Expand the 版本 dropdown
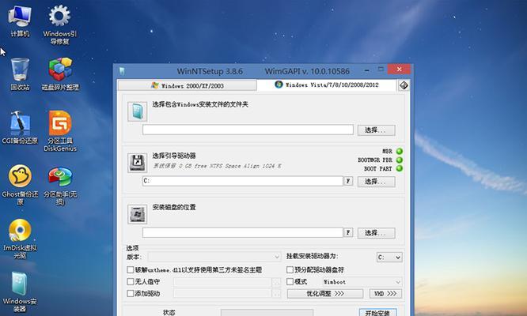527x316 pixels. [x=214, y=257]
